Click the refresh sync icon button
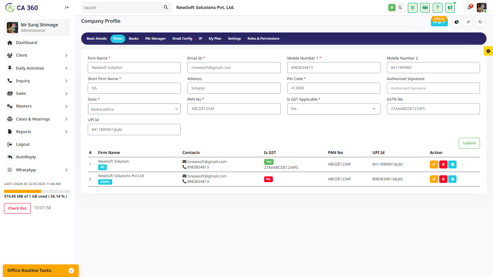 [480, 22]
